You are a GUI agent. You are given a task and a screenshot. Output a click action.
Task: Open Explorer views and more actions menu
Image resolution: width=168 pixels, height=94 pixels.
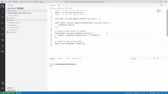[45, 5]
